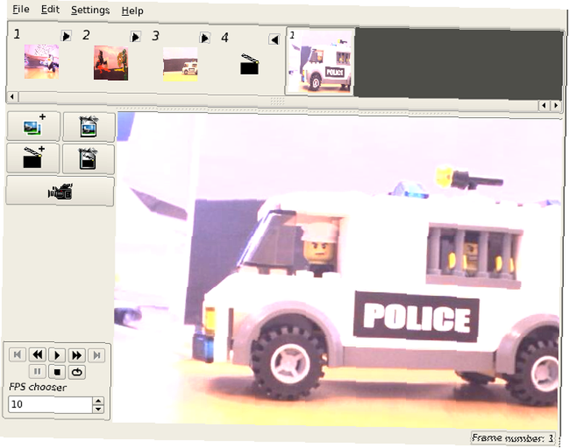Click frame bar scroll right arrow
This screenshot has height=448, width=569.
point(555,106)
